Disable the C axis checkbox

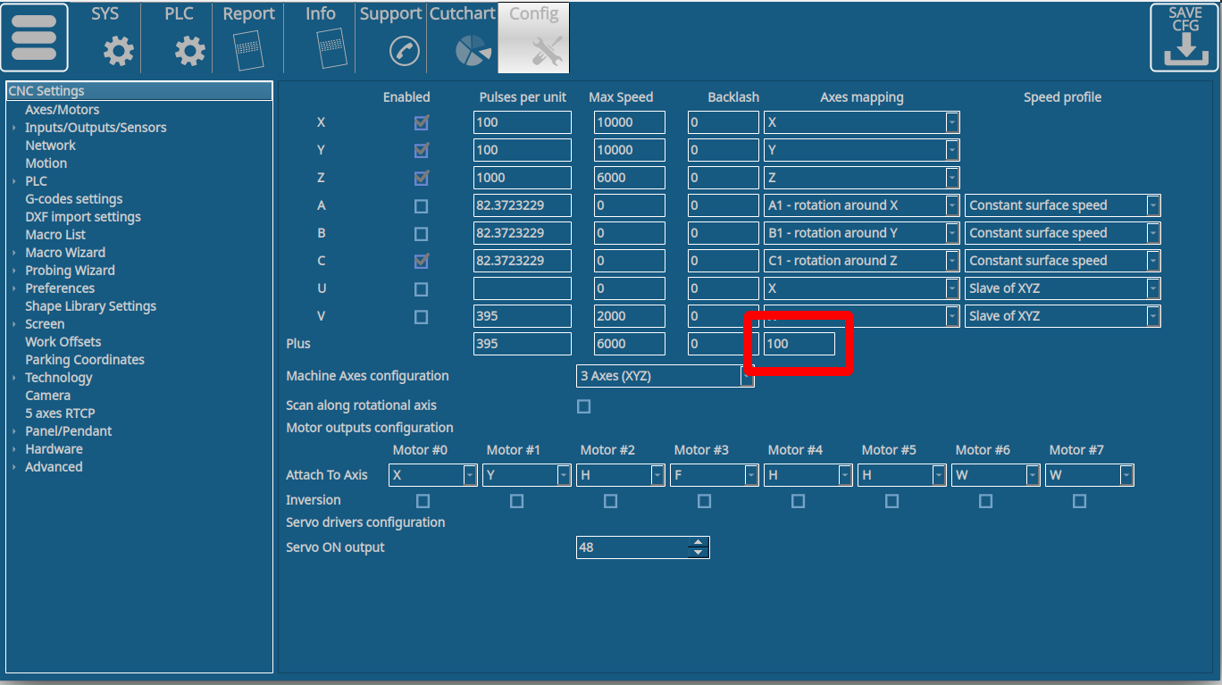pyautogui.click(x=421, y=262)
